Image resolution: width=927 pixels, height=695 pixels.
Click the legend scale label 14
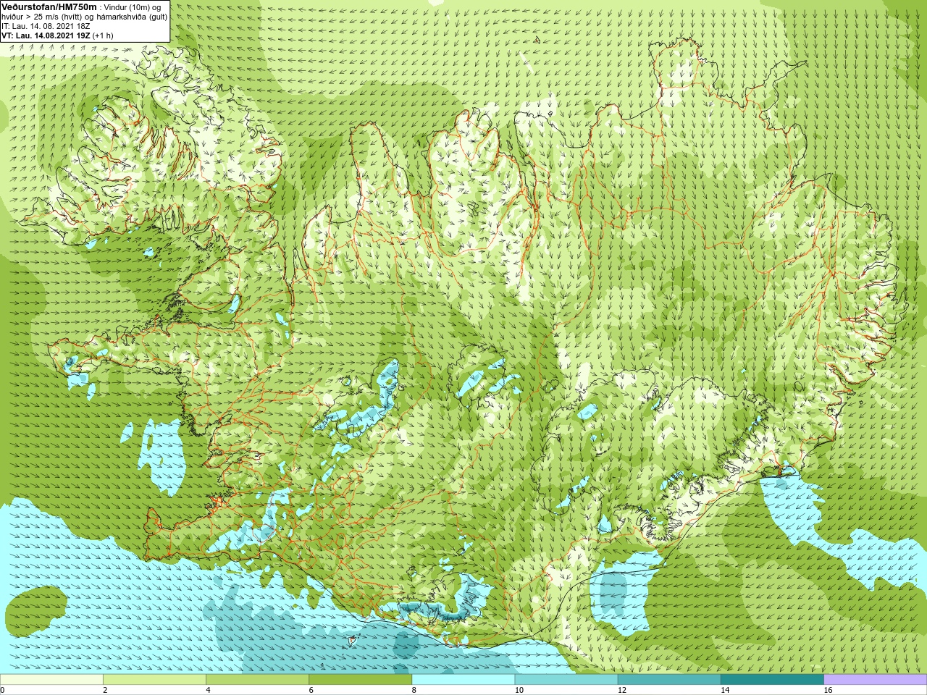pyautogui.click(x=724, y=690)
